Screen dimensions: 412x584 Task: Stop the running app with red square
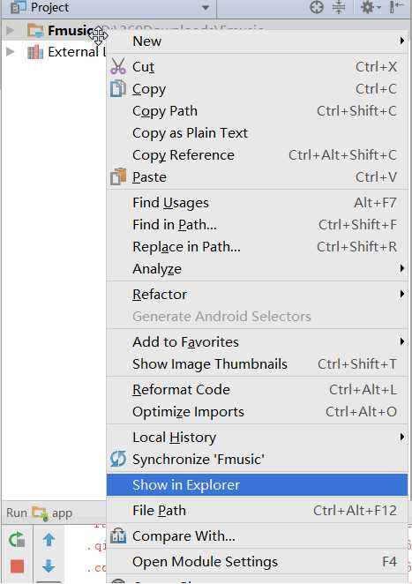point(17,566)
